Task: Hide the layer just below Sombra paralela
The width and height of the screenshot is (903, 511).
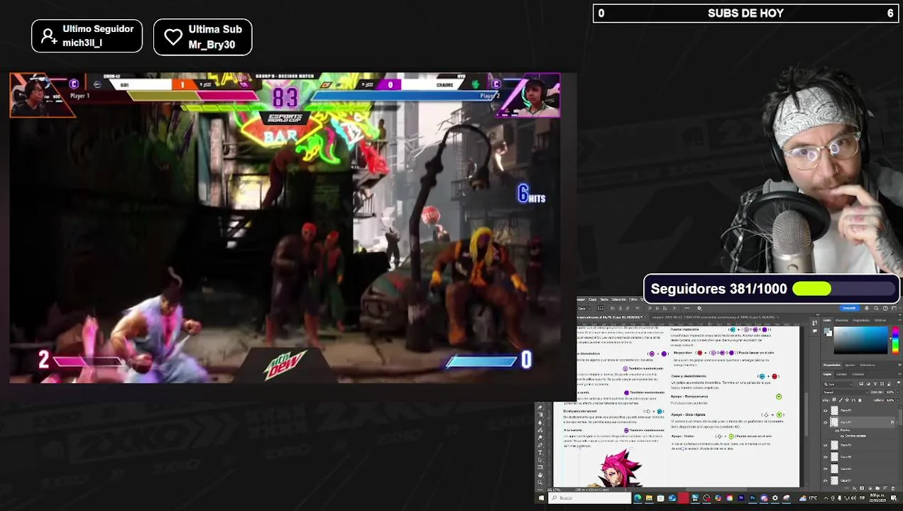Action: point(825,445)
